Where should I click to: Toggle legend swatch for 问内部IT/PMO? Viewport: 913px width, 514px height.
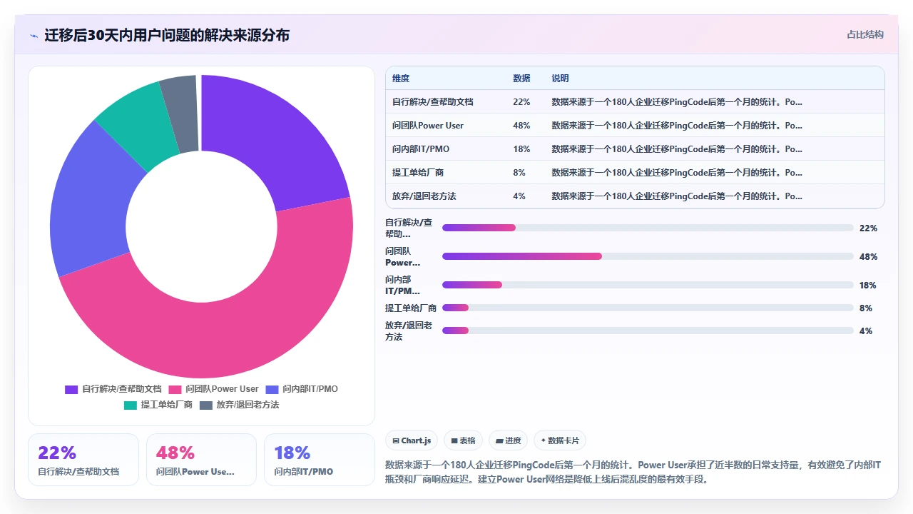[x=272, y=389]
